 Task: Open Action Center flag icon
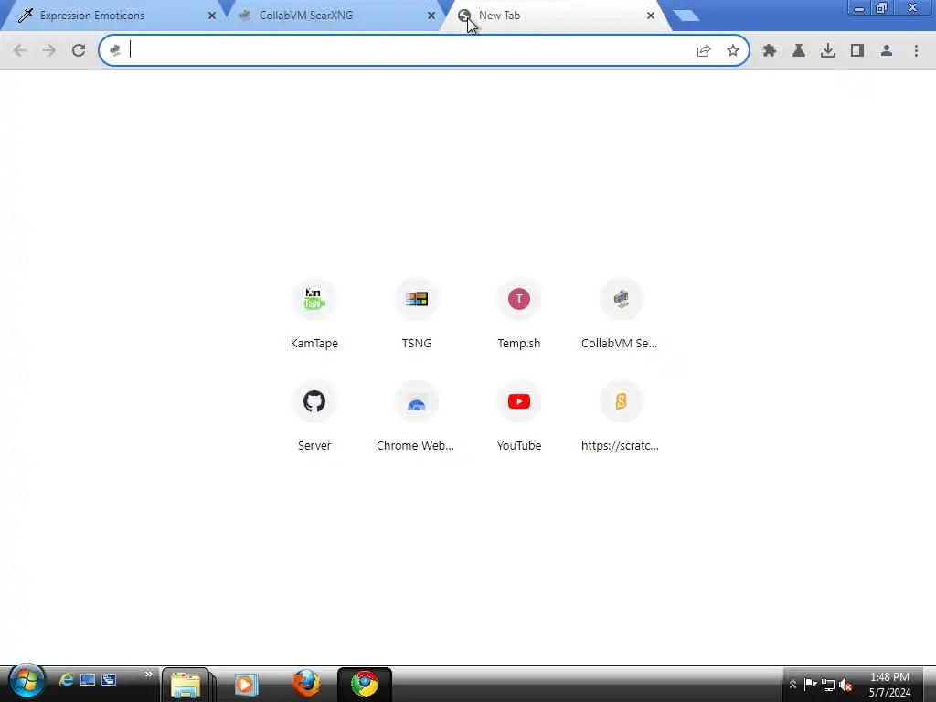810,684
